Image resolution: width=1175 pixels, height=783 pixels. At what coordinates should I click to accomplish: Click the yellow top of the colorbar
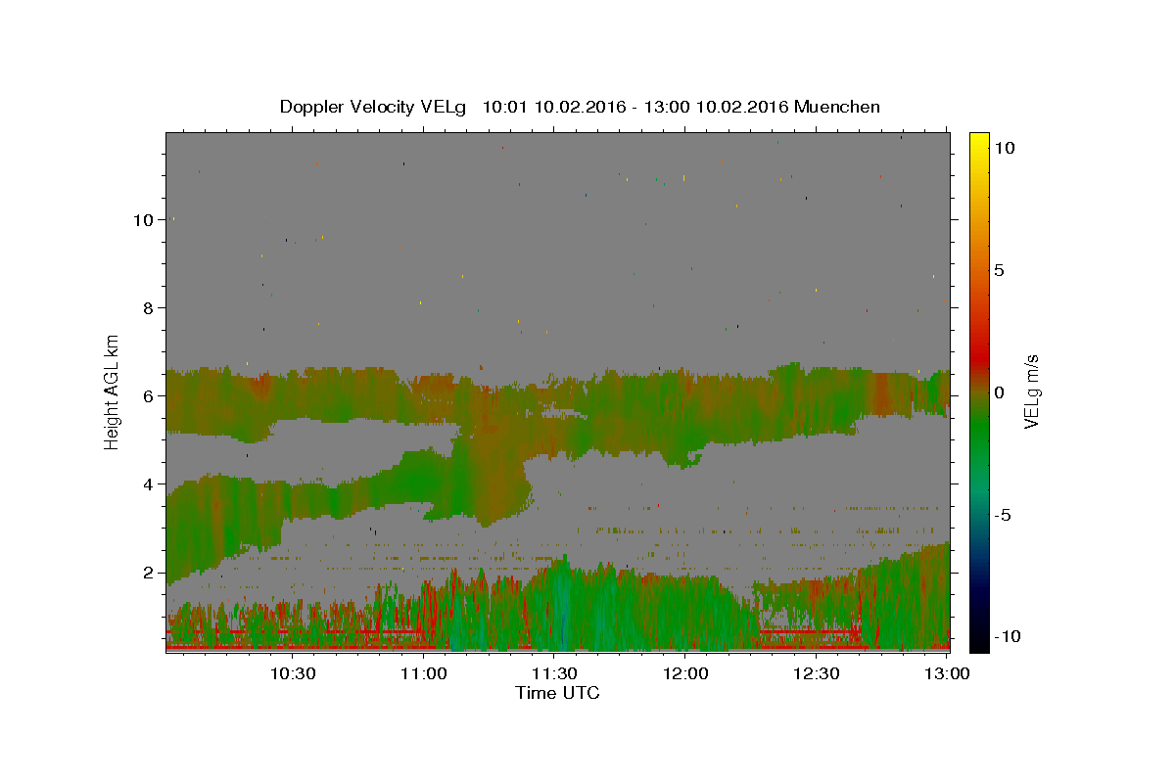coord(978,140)
